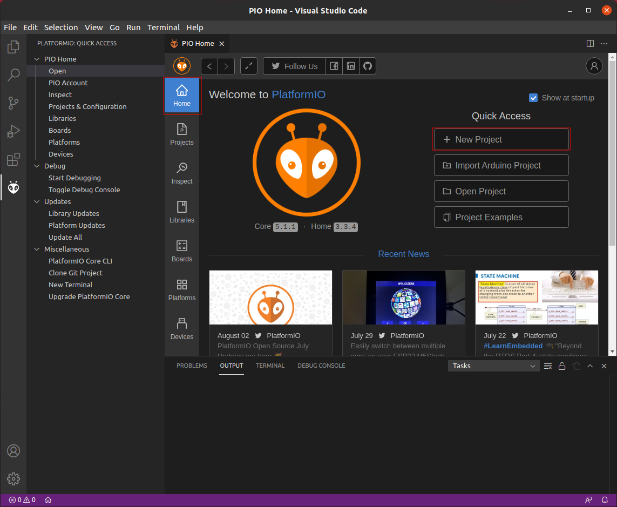The width and height of the screenshot is (617, 507).
Task: Open PlatformIO LinkedIn page icon
Action: (350, 66)
